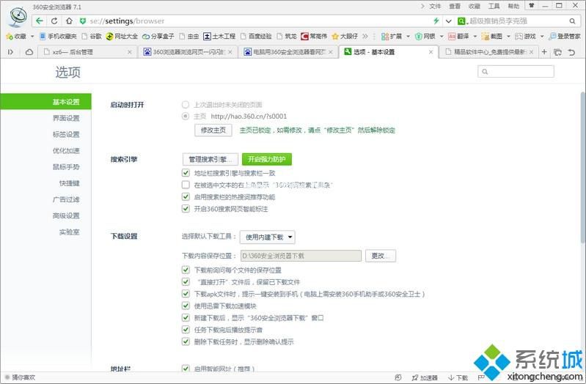Expand 翻译 dropdown arrow
This screenshot has width=586, height=384.
click(x=475, y=36)
